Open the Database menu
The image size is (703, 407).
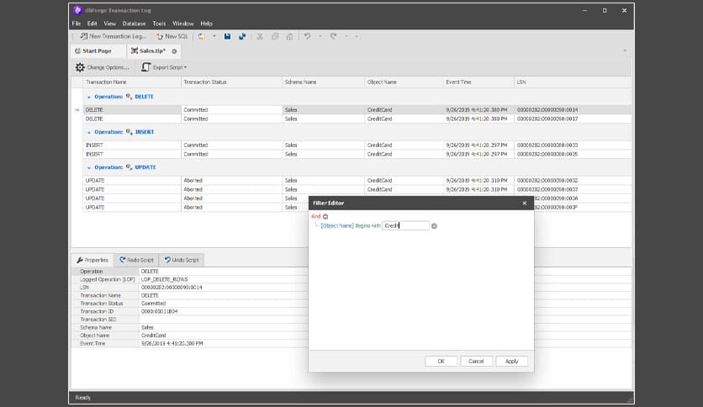point(134,24)
